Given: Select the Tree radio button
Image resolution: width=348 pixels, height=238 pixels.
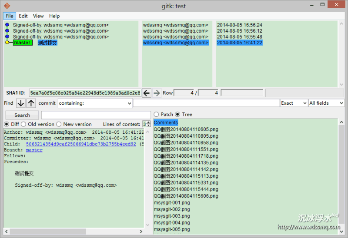Looking at the screenshot, I should pyautogui.click(x=177, y=114).
